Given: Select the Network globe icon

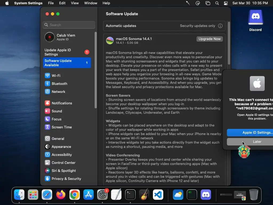Looking at the screenshot, I should pos(47,92).
